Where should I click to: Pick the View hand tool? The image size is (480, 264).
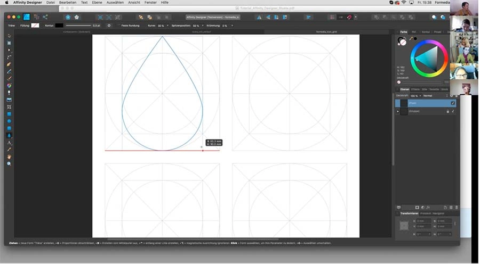(9, 157)
